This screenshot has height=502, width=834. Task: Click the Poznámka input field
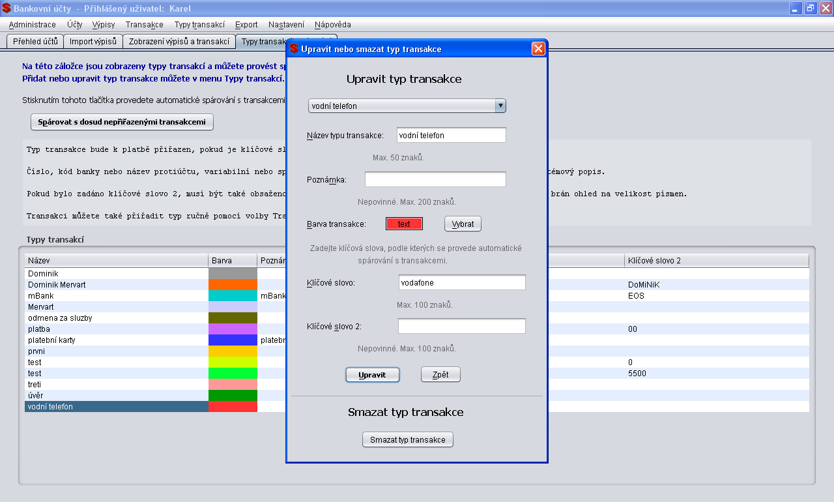tap(435, 179)
